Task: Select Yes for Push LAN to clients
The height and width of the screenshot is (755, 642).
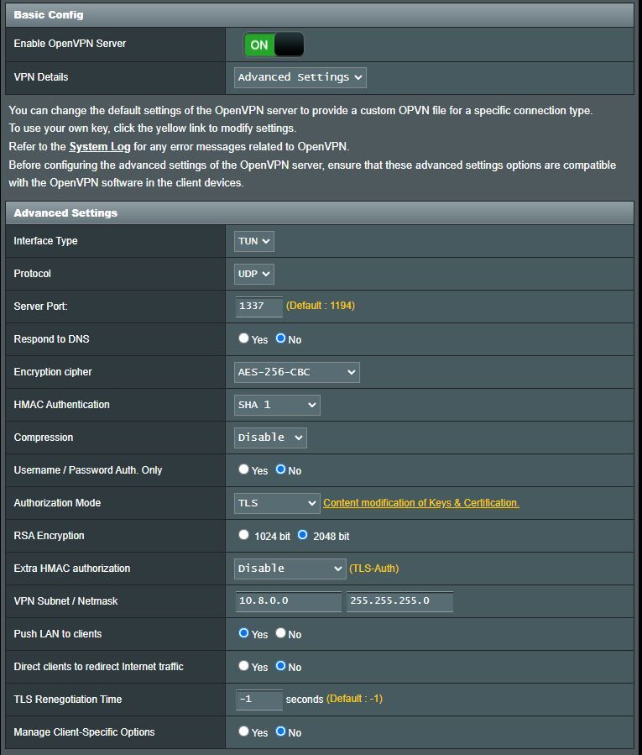Action: pos(243,633)
